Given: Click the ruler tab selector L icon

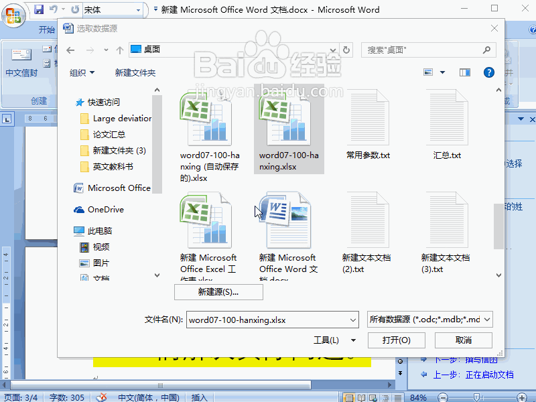Looking at the screenshot, I should (x=7, y=119).
